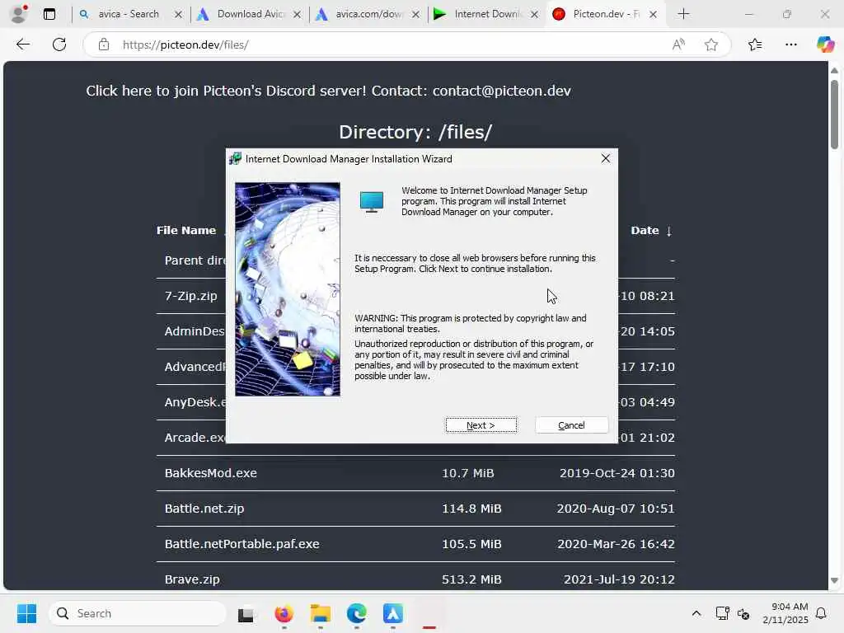Open Edge Settings and more menu
Viewport: 844px width, 633px height.
(x=790, y=45)
